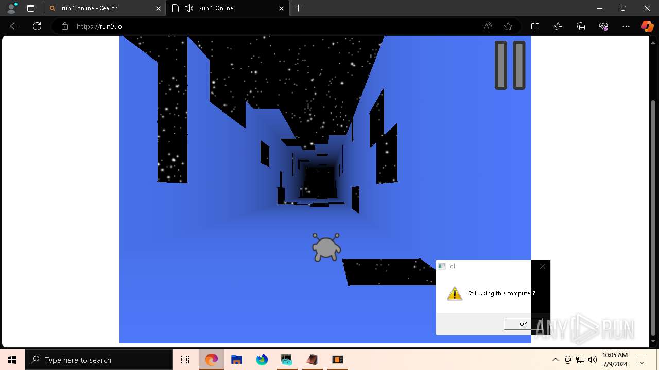
Task: Close the Run 3 Online tab
Action: point(282,8)
